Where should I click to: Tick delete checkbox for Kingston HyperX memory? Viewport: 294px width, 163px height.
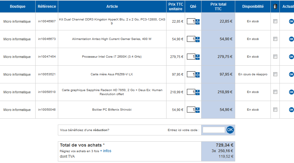pos(275,21)
